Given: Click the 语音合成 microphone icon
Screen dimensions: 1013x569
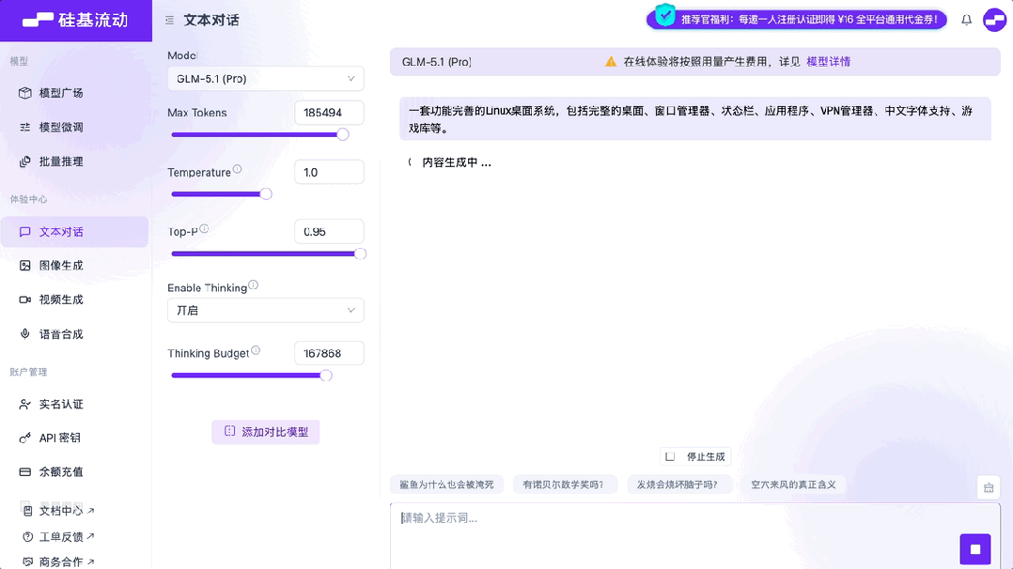Looking at the screenshot, I should [24, 334].
